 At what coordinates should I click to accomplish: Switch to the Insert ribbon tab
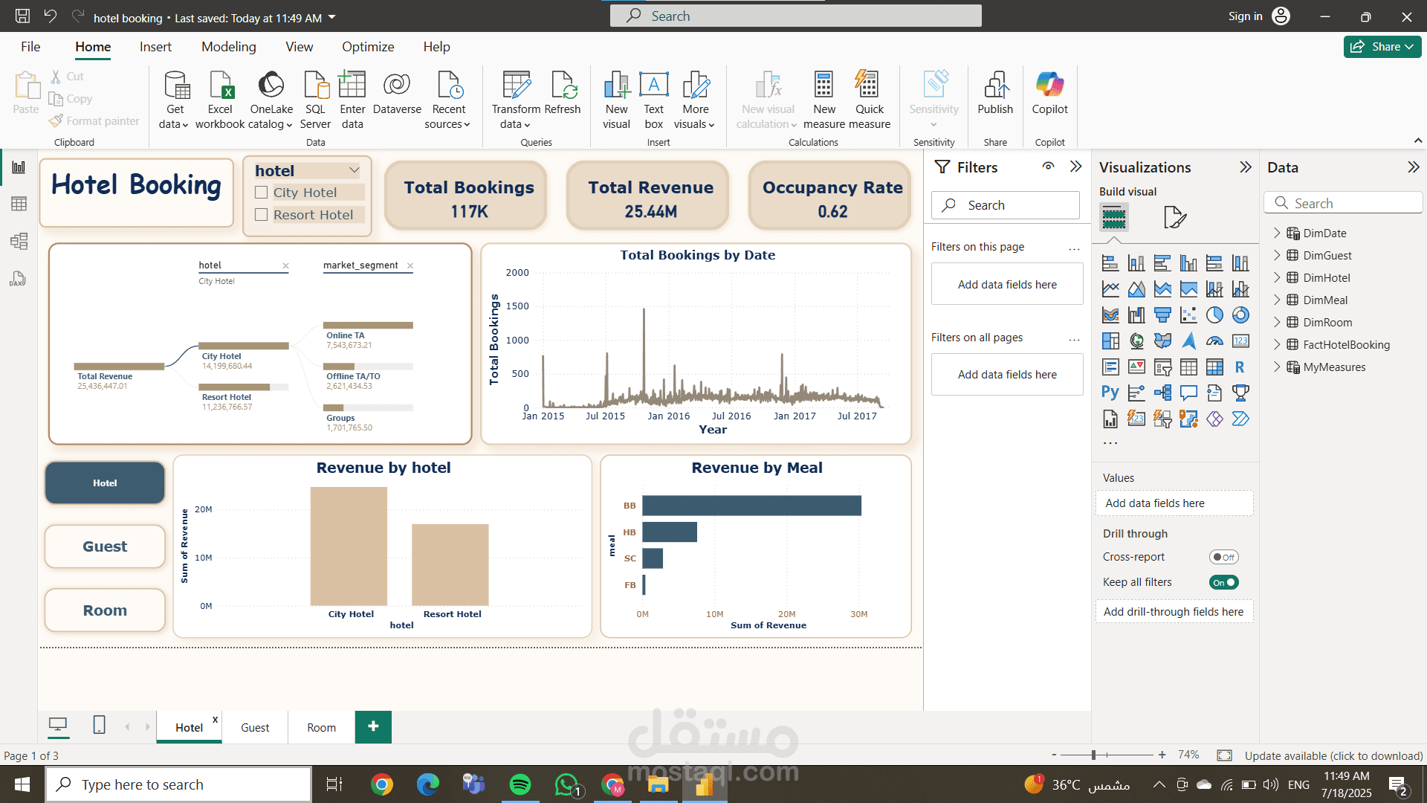[155, 47]
